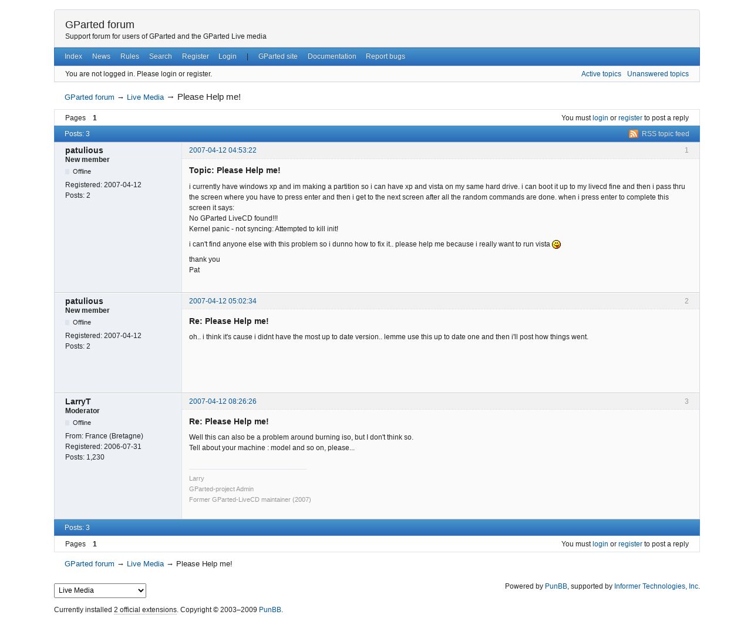Click Login in the navigation bar
Screen dimensions: 754x618
point(227,56)
